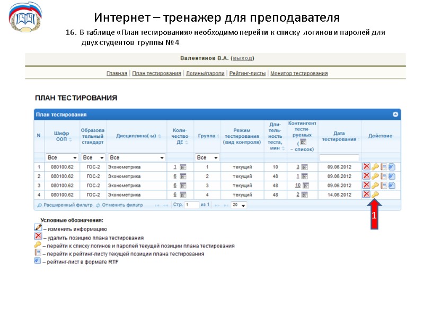
Task: Download RTF rating sheet for row 1
Action: (392, 167)
